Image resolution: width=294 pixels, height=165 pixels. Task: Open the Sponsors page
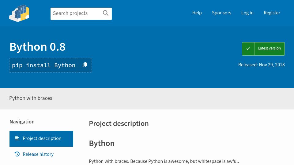[221, 13]
